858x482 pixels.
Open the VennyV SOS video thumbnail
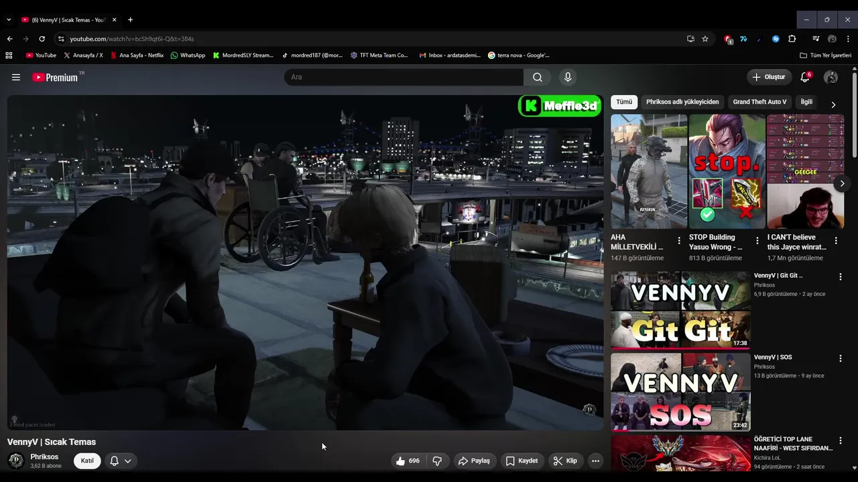680,392
